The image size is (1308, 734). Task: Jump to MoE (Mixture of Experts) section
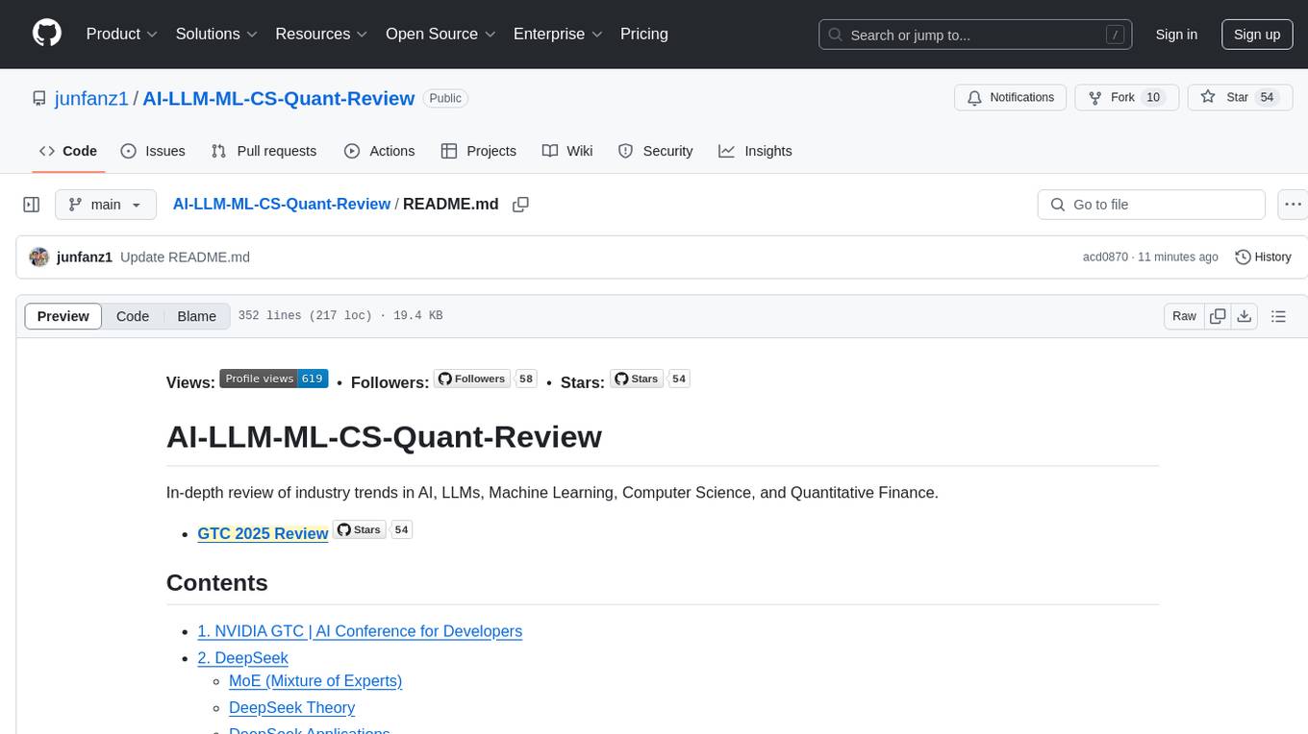click(x=315, y=681)
